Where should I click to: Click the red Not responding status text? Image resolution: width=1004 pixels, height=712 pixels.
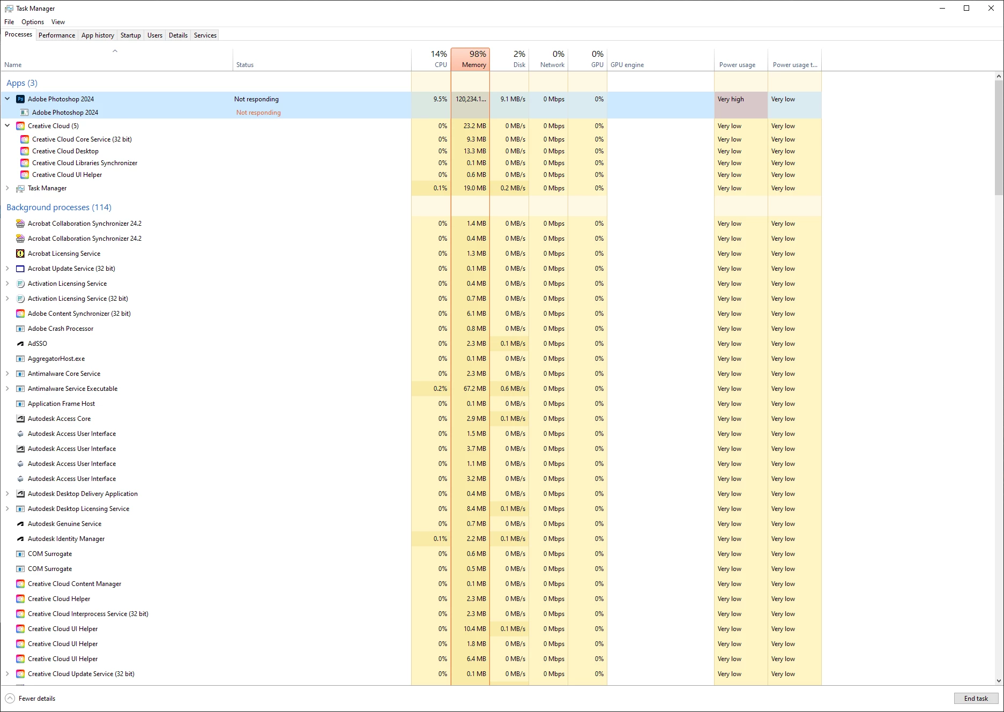tap(258, 113)
